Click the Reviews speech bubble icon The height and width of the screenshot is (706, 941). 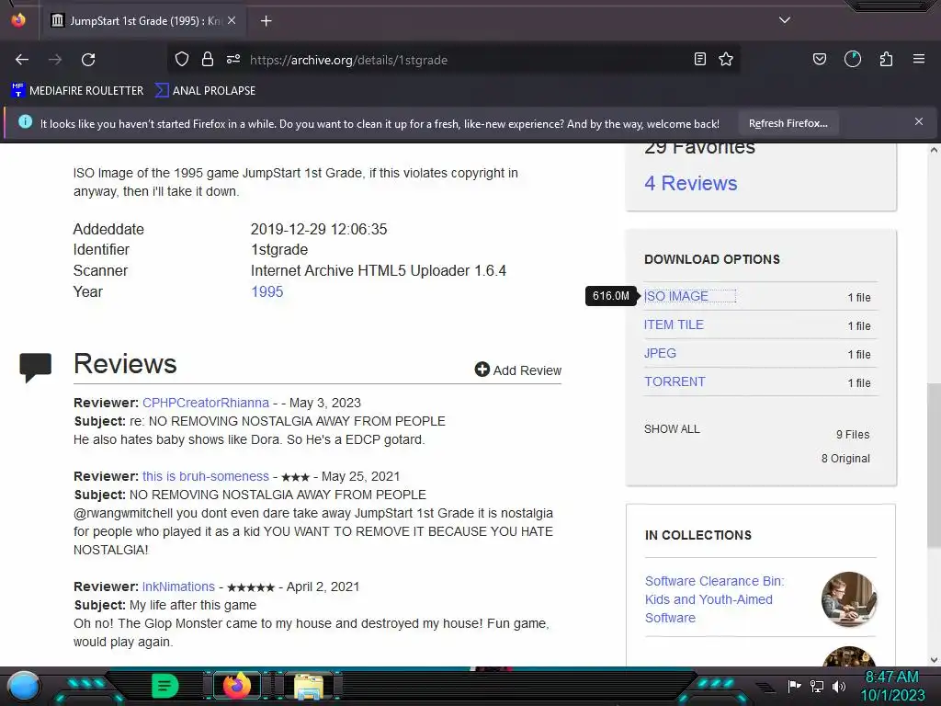[36, 368]
